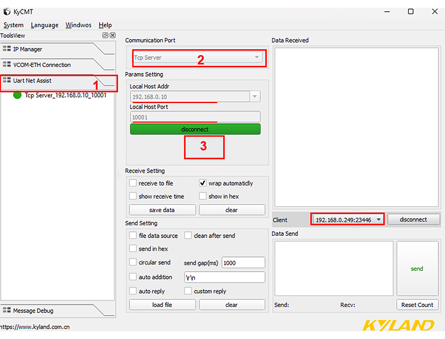Click the IP Manager grid icon
The height and width of the screenshot is (339, 445).
tap(7, 49)
